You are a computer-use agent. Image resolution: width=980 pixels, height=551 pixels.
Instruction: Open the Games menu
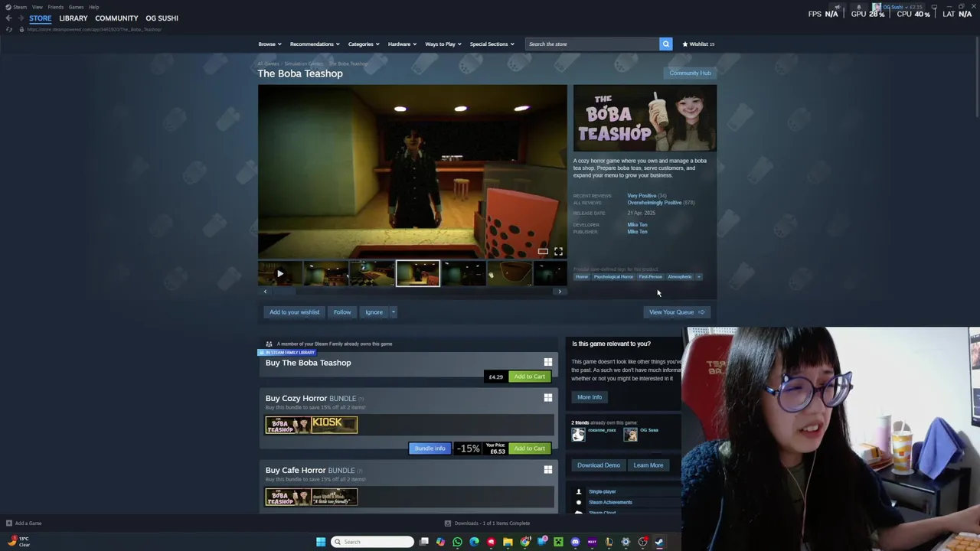tap(76, 7)
